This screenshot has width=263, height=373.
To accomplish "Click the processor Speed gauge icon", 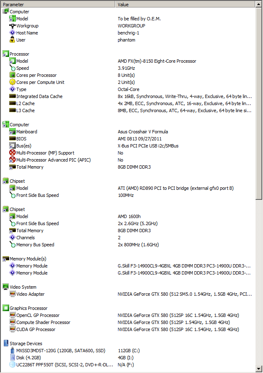I will click(x=12, y=68).
